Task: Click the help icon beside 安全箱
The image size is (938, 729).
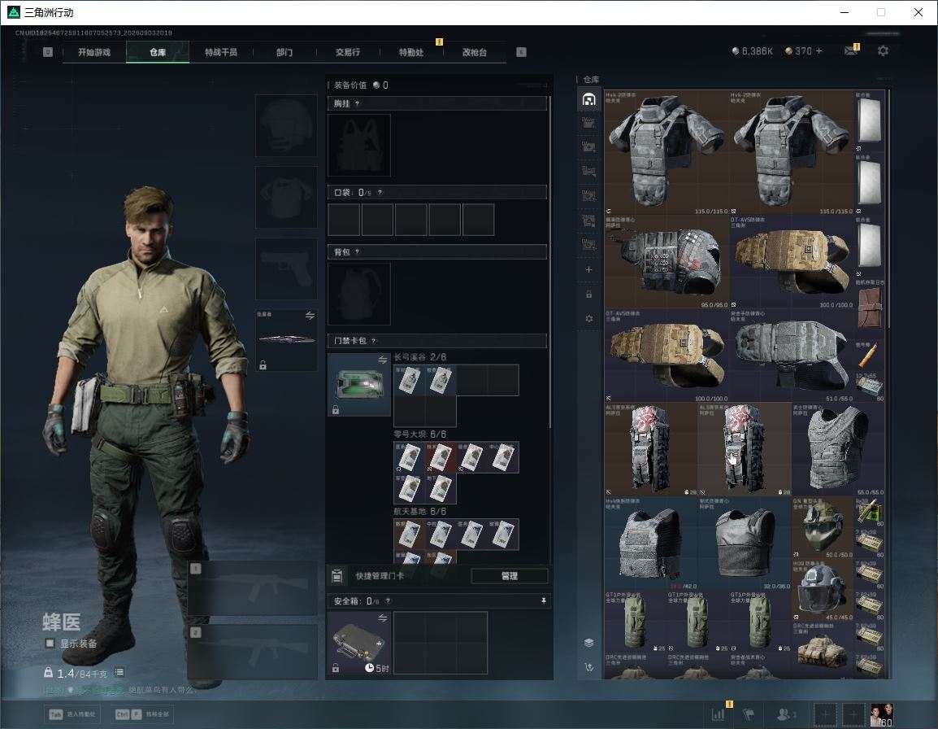Action: click(388, 600)
